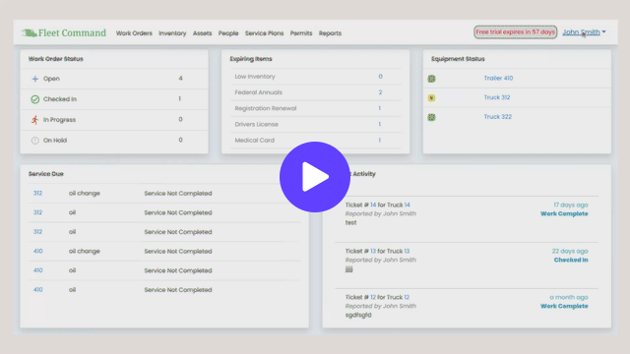Click the Truck 13 link in ticket 13

pos(407,251)
